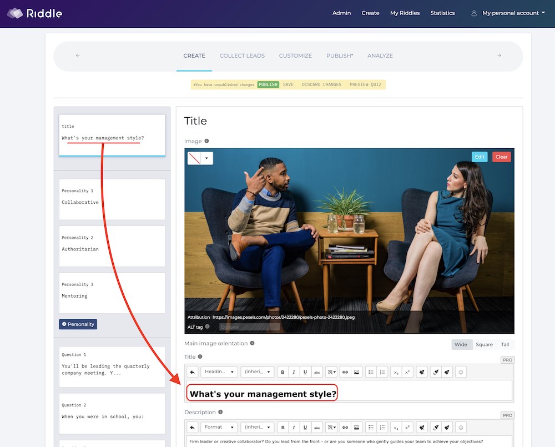
Task: Click DISCARD CHANGES
Action: (x=321, y=84)
